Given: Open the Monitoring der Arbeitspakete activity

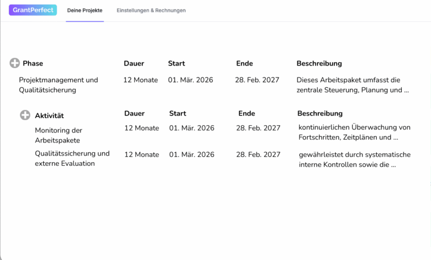Looking at the screenshot, I should (58, 135).
